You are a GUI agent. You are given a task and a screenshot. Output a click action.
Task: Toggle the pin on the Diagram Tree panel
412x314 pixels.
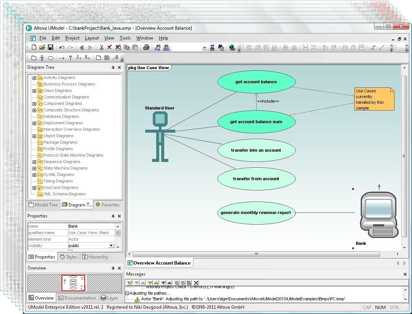point(113,67)
